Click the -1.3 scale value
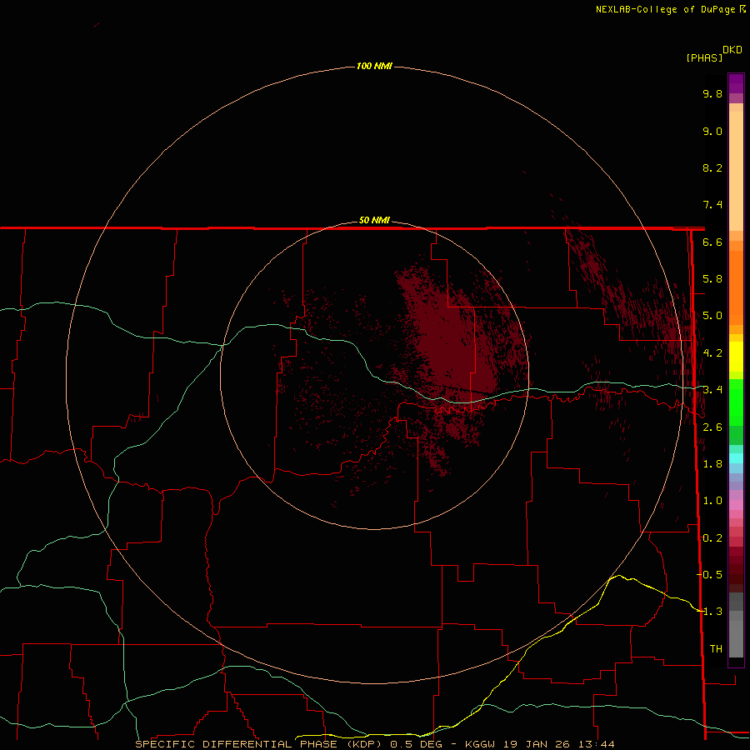This screenshot has height=750, width=750. click(709, 612)
